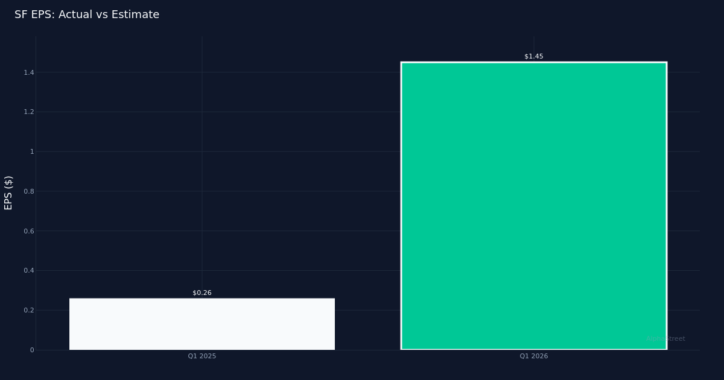Click the 1.4 tick label on the y-axis
The height and width of the screenshot is (380, 724).
pyautogui.click(x=28, y=72)
